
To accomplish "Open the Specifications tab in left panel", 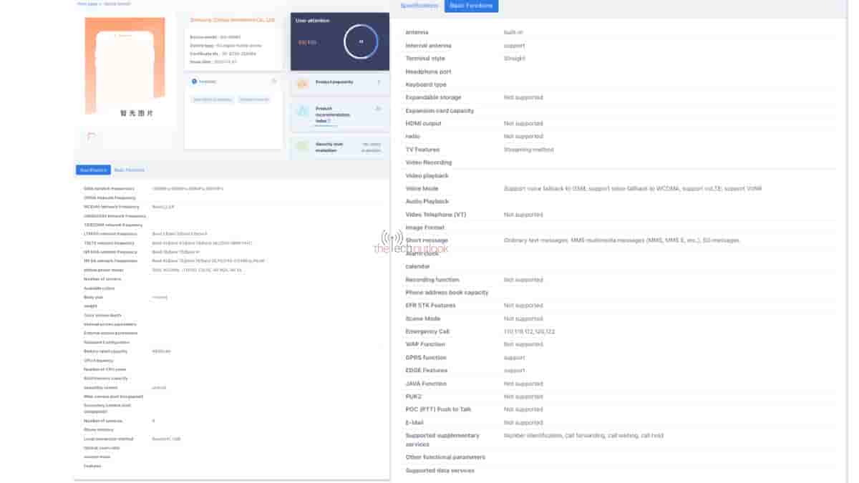I will [93, 170].
